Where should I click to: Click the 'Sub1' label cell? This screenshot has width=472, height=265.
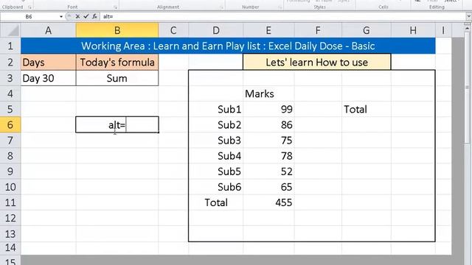pyautogui.click(x=216, y=109)
